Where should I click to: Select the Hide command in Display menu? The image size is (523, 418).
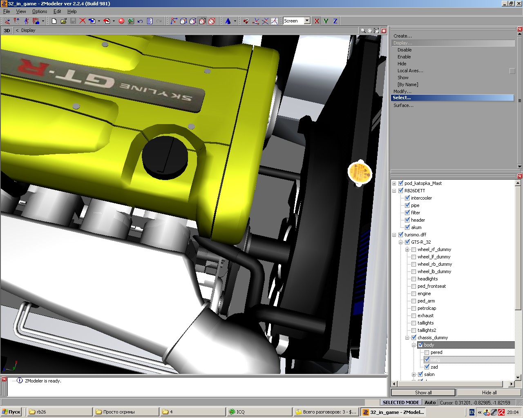402,64
